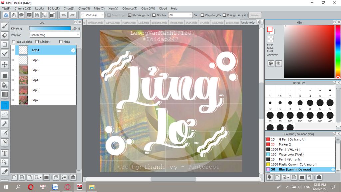The image size is (341, 192).
Task: Select the Gradient tool
Action: 5,94
